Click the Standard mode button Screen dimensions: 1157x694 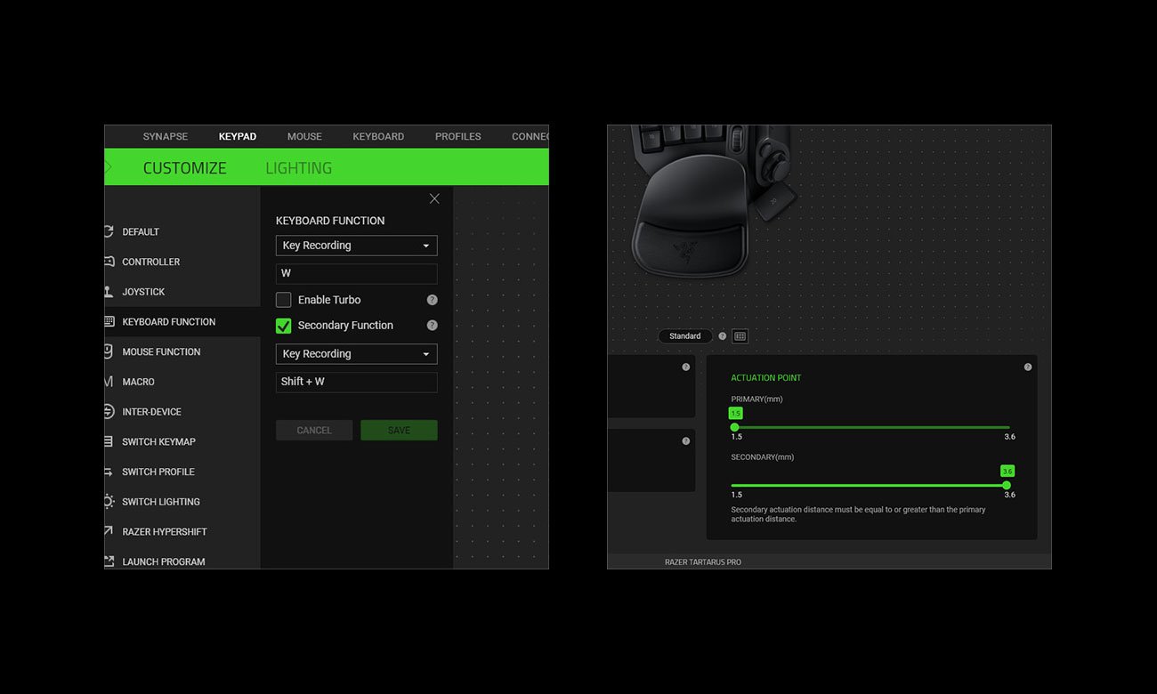click(685, 336)
